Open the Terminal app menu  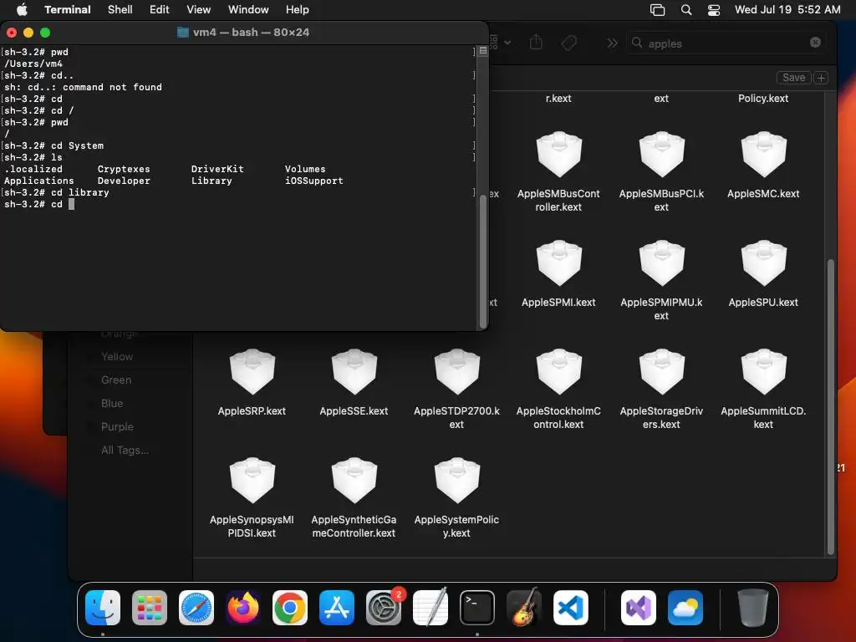tap(67, 9)
